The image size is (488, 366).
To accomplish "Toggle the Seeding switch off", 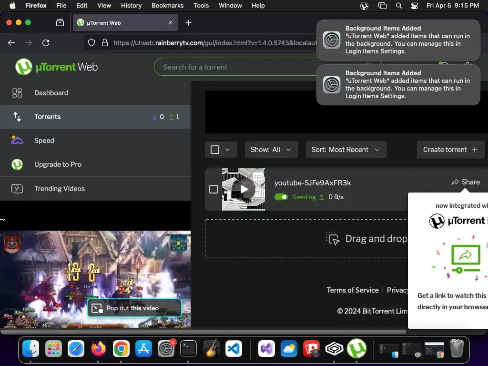I will click(281, 197).
